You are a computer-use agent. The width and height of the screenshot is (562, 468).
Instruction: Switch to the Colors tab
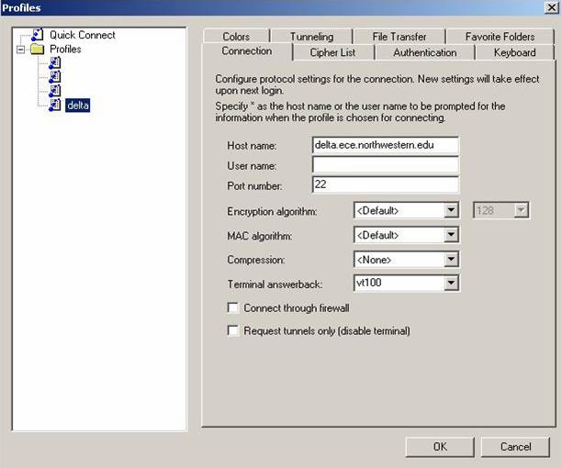click(x=236, y=37)
